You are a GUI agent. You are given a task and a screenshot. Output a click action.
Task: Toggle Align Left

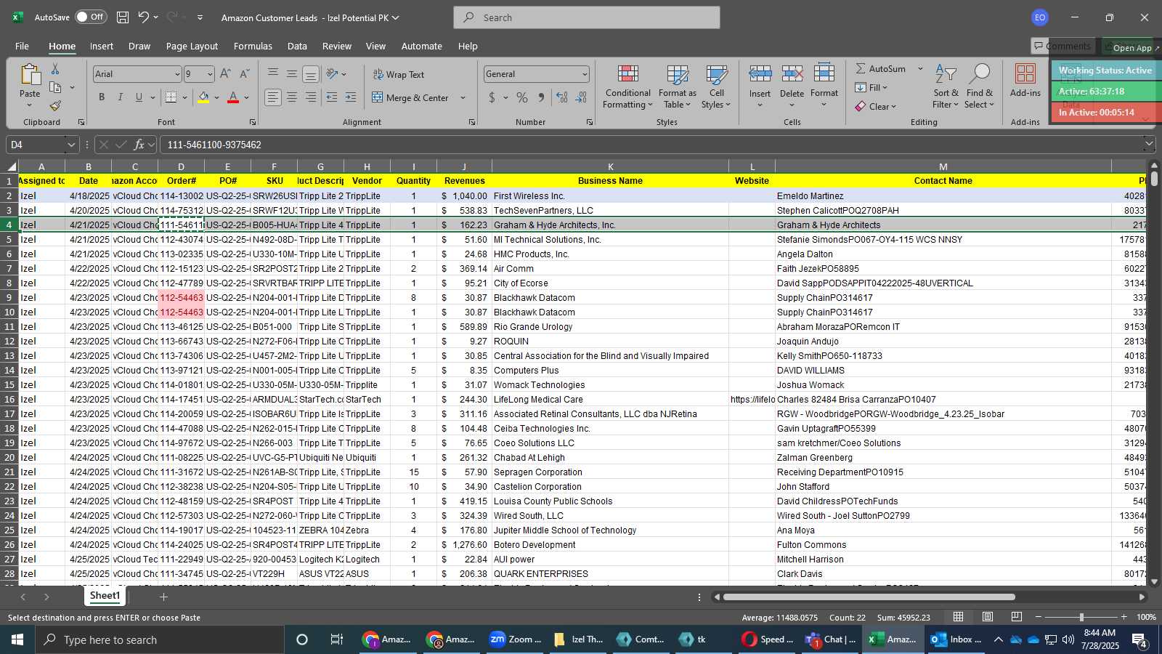(273, 97)
